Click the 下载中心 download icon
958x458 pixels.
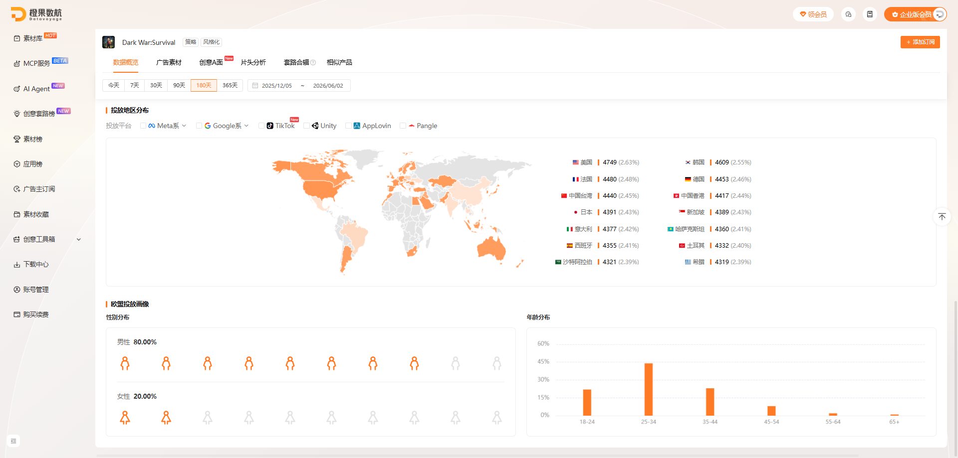(17, 264)
